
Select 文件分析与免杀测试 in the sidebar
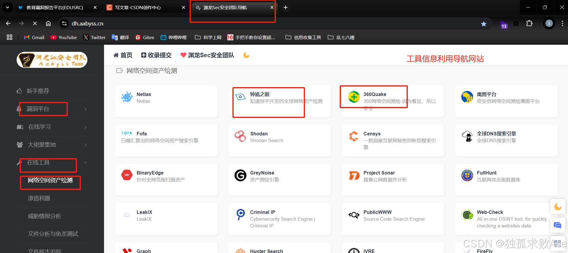53,234
